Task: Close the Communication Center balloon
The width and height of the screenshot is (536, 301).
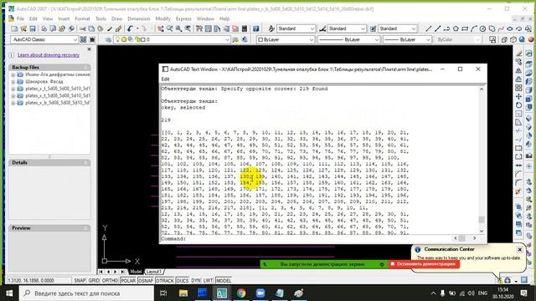Action: coord(519,249)
